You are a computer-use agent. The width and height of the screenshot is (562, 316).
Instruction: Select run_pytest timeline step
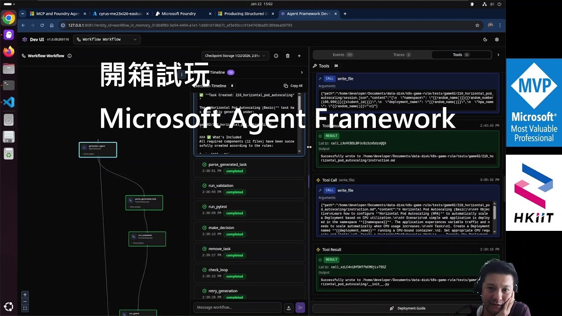point(249,210)
